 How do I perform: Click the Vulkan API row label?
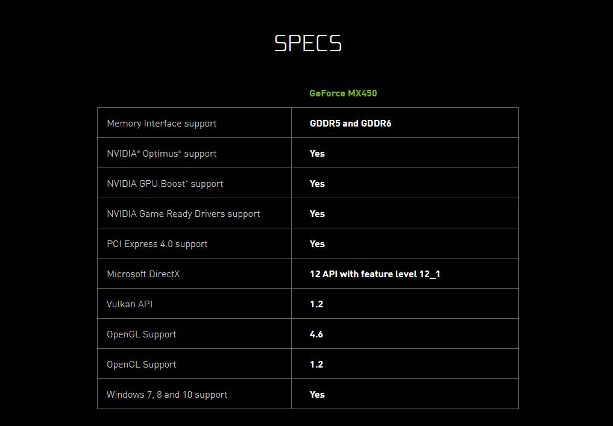130,304
